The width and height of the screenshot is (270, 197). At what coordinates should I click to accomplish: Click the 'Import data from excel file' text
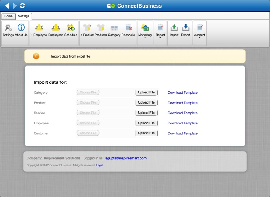[x=71, y=56]
